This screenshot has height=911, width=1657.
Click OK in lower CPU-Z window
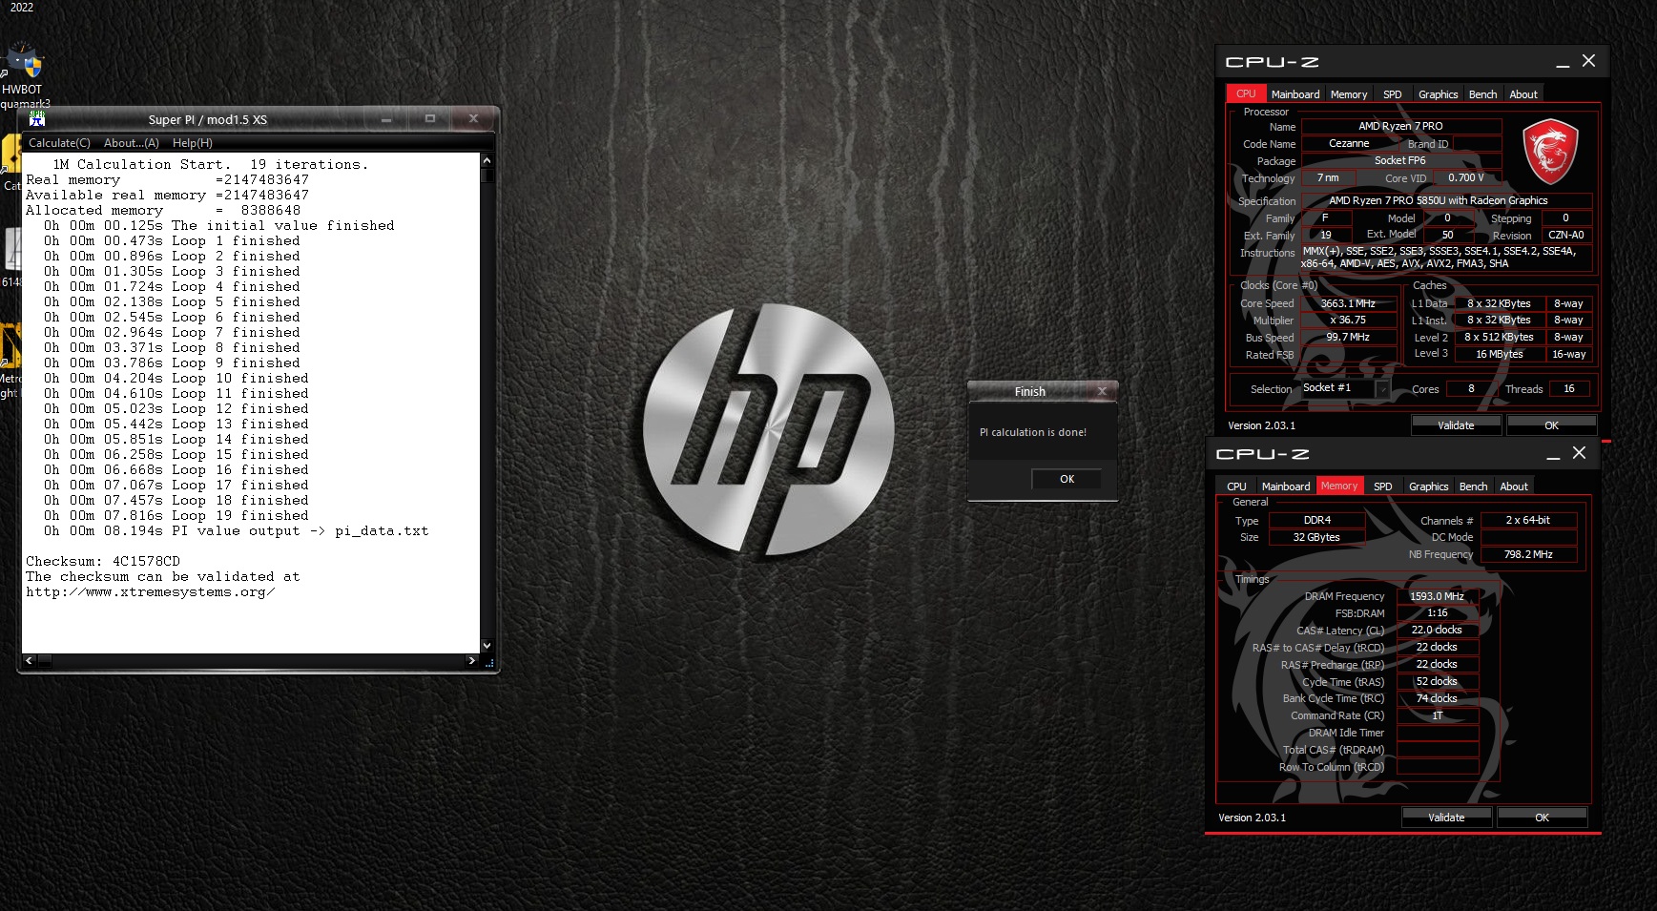coord(1543,818)
